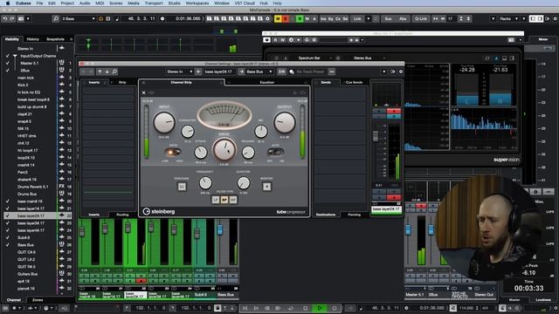559x314 pixels.
Task: Toggle the green Read automation button
Action: point(300,18)
